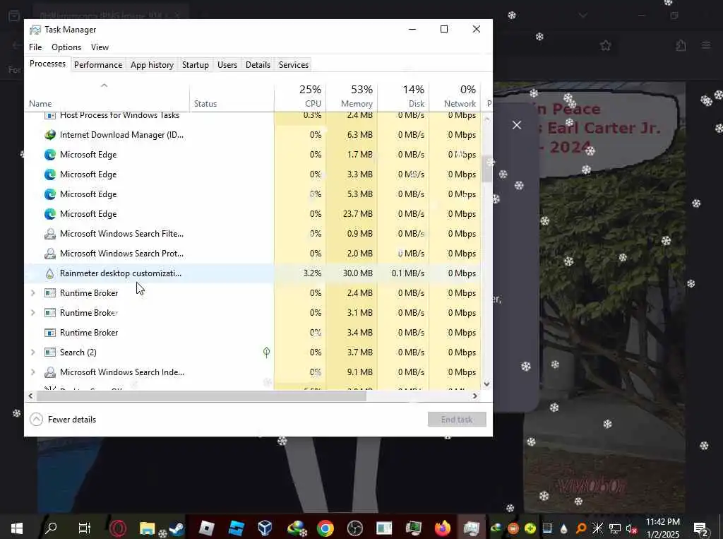
Task: Click the green leaf status icon for Search
Action: (x=266, y=353)
